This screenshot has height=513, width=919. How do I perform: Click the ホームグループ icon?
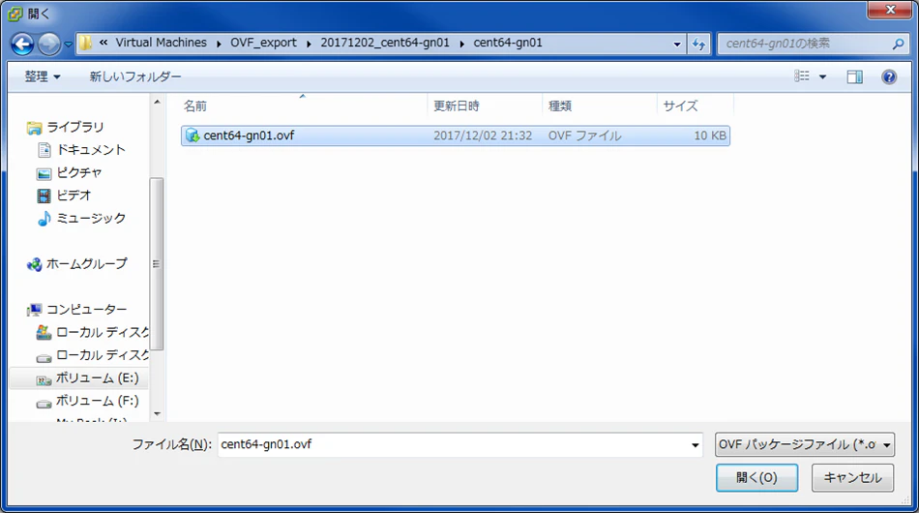tap(34, 265)
